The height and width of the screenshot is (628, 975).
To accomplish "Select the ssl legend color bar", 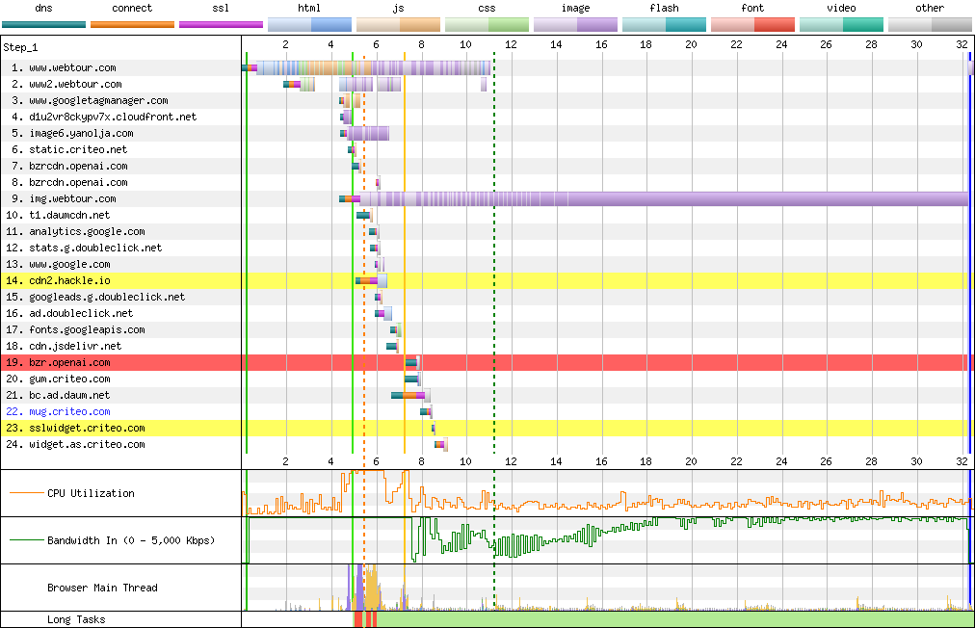I will pos(221,25).
